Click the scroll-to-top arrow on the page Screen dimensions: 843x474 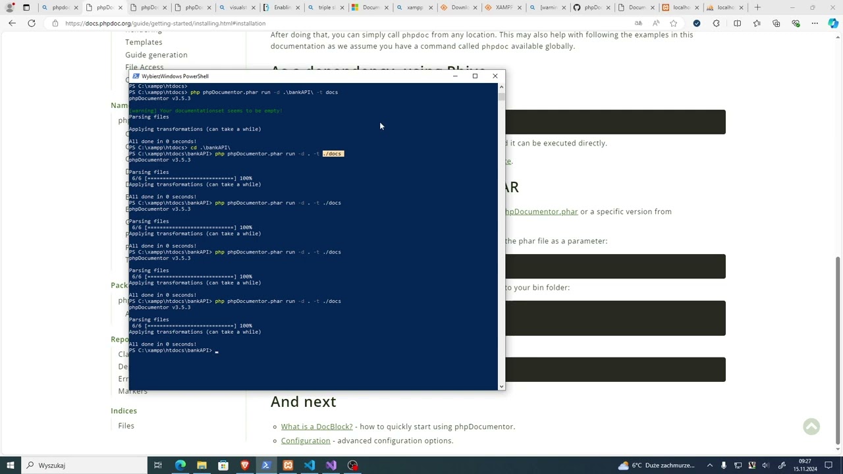coord(811,427)
